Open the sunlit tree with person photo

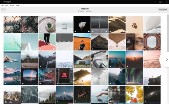(x=82, y=77)
